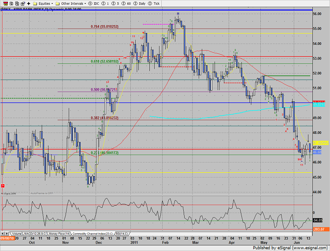Screen dimensions: 330x251
Task: Click the 0.236 (46.504172) Fibonacci label
Action: pyautogui.click(x=104, y=153)
